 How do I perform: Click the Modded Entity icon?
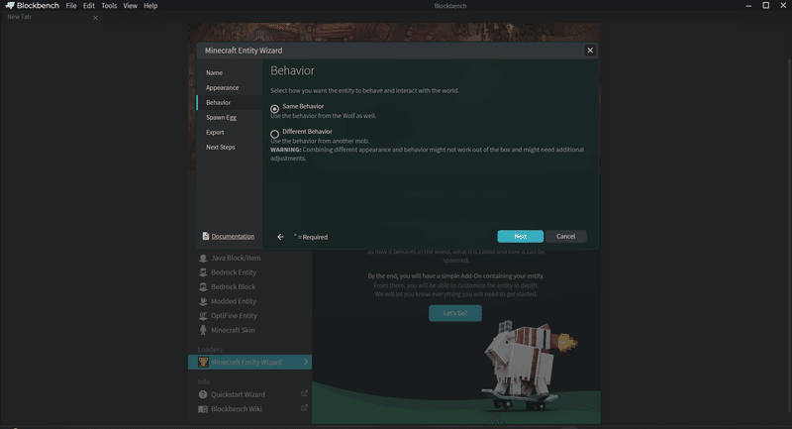pos(203,301)
